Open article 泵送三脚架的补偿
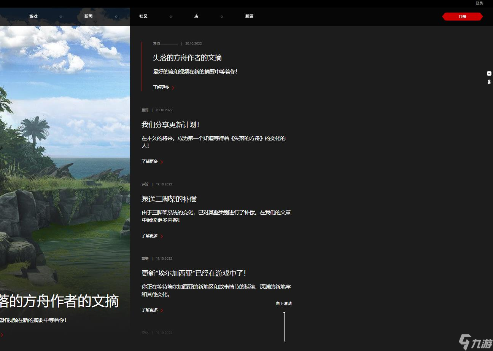493x351 pixels. (x=169, y=199)
